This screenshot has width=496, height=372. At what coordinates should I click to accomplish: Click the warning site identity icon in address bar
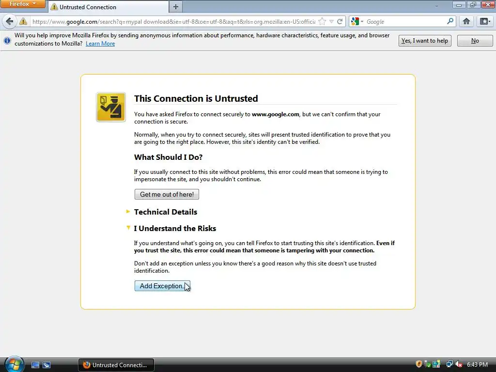[x=23, y=21]
